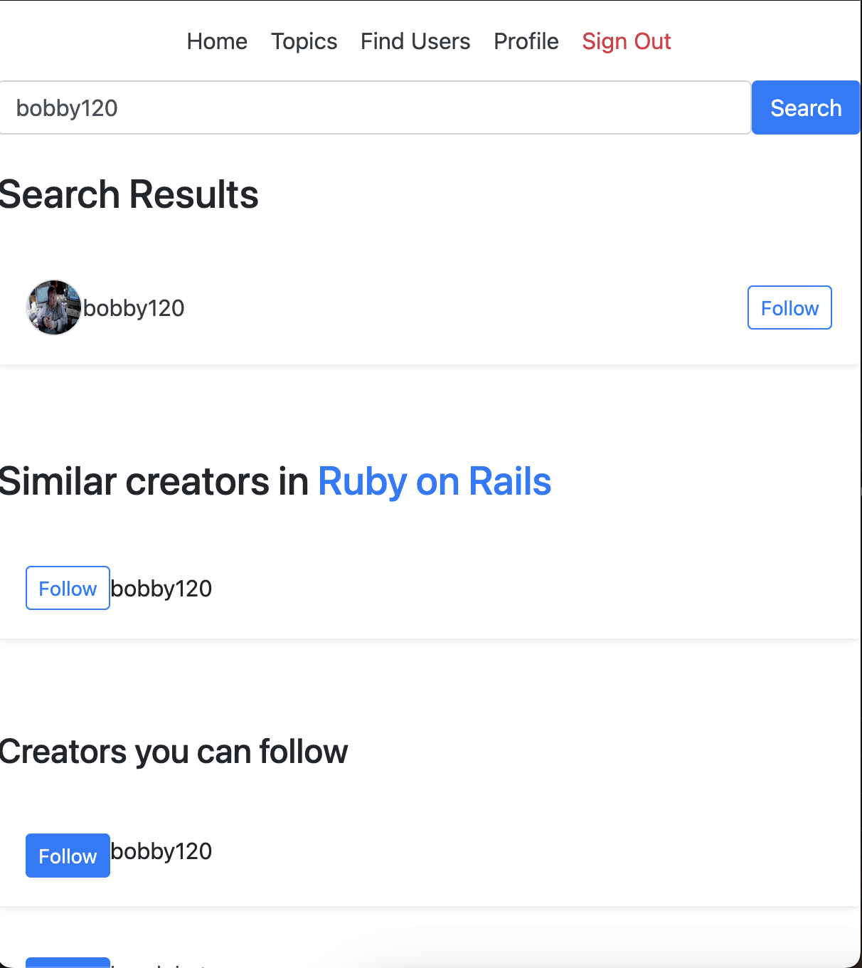Open bobby120's name in Search Results
Viewport: 862px width, 968px height.
click(134, 308)
